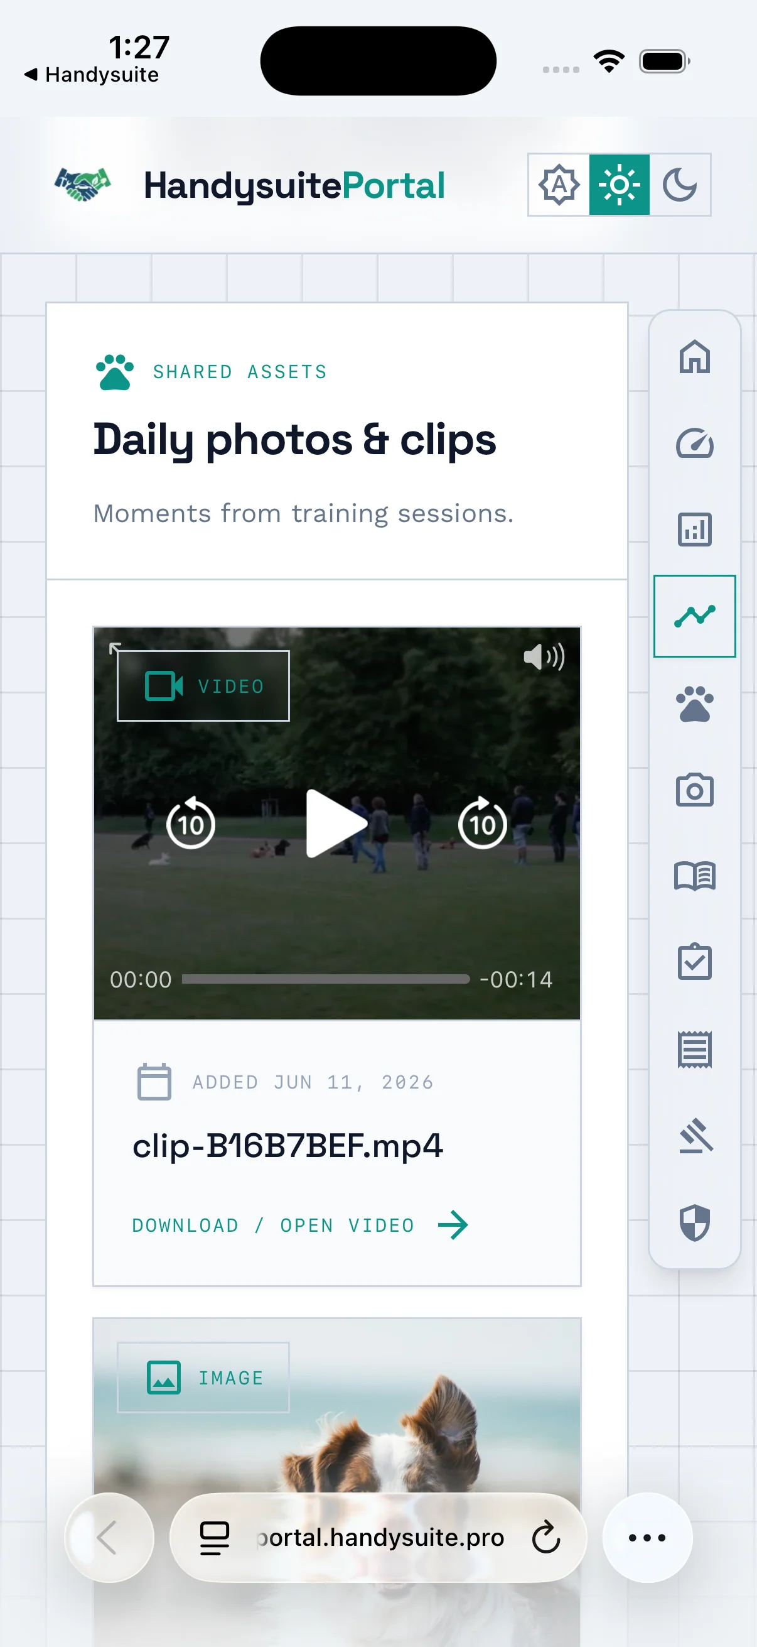Open the dog photo thumbnail
The width and height of the screenshot is (757, 1647).
pos(336,1482)
